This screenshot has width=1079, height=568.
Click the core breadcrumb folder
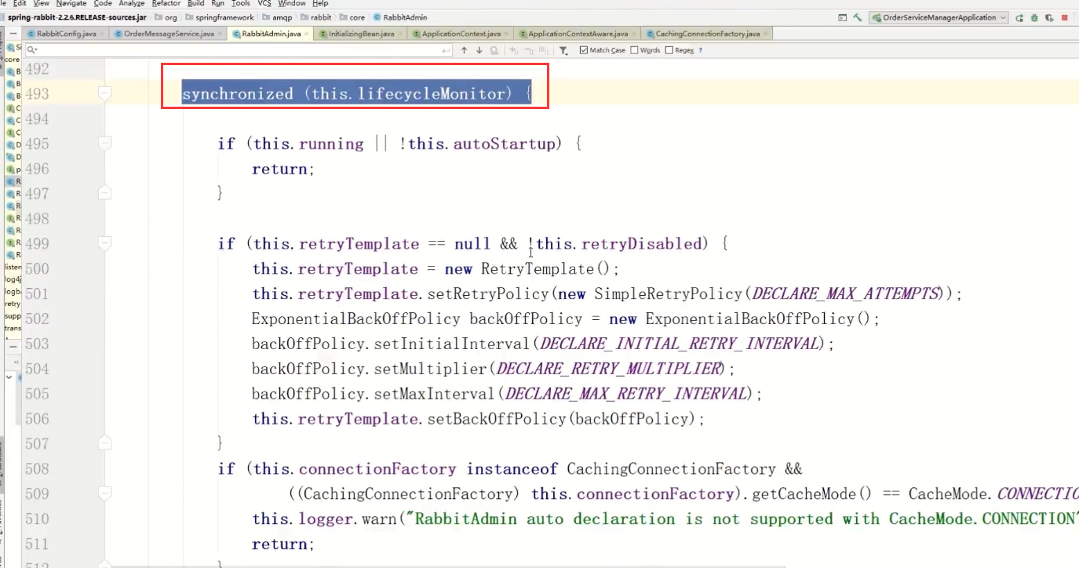click(x=352, y=17)
